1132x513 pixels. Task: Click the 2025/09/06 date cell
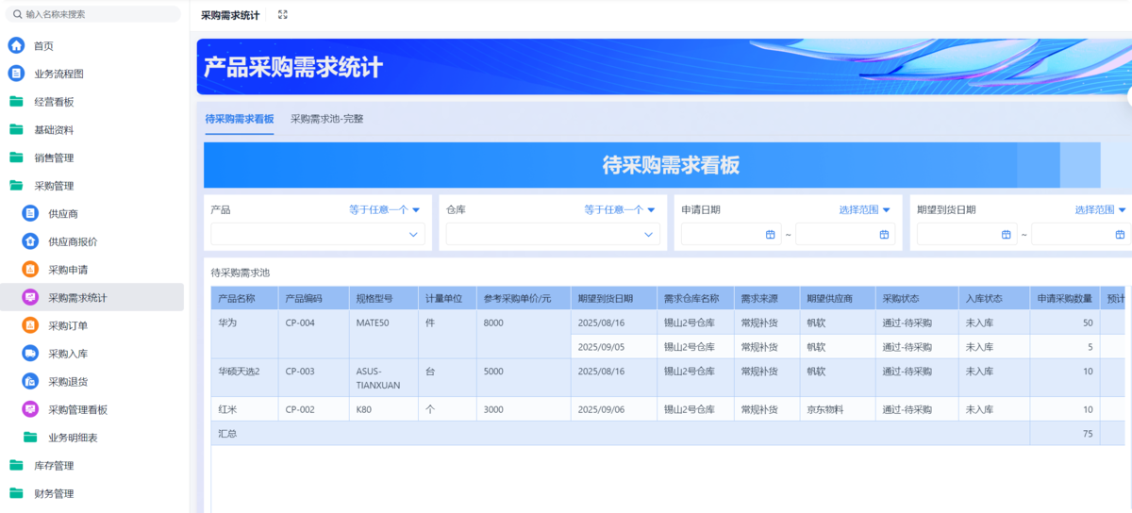613,409
